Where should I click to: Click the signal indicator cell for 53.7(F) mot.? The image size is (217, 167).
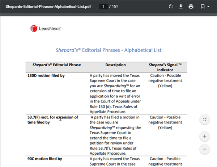[165, 122]
